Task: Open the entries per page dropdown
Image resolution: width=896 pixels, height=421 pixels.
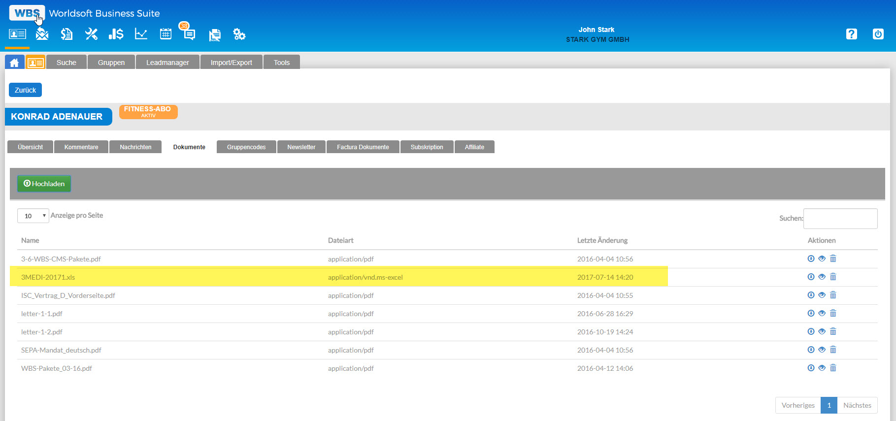Action: [x=33, y=216]
